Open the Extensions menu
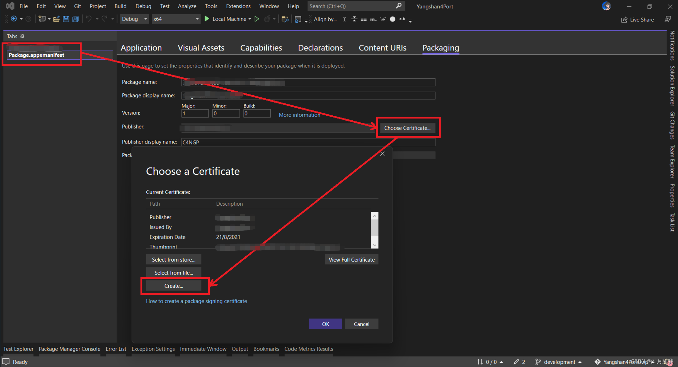This screenshot has height=367, width=678. click(238, 6)
